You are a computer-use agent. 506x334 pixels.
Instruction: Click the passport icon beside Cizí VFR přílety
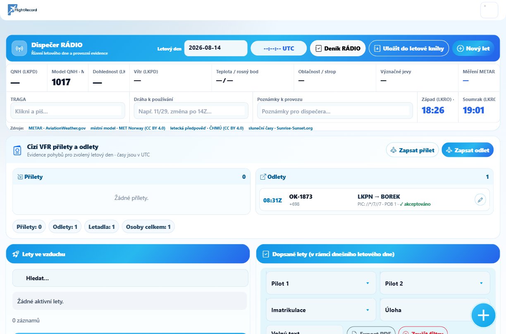pos(17,151)
